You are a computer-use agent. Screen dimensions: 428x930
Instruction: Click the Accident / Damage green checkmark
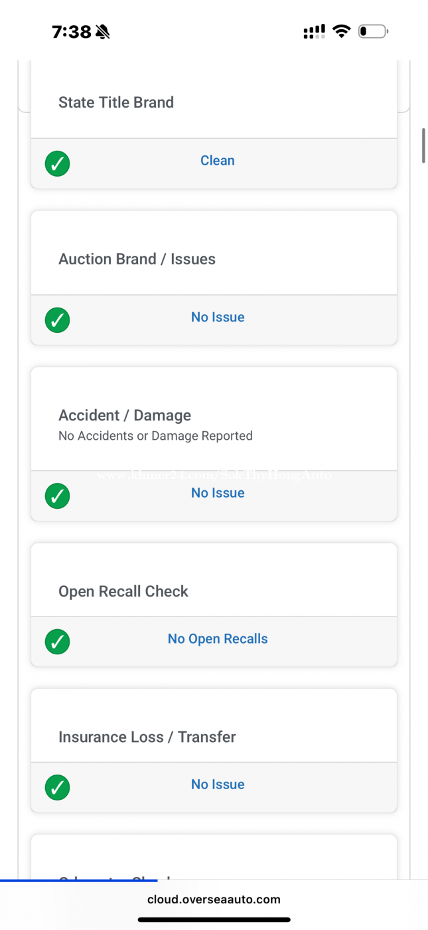(58, 496)
